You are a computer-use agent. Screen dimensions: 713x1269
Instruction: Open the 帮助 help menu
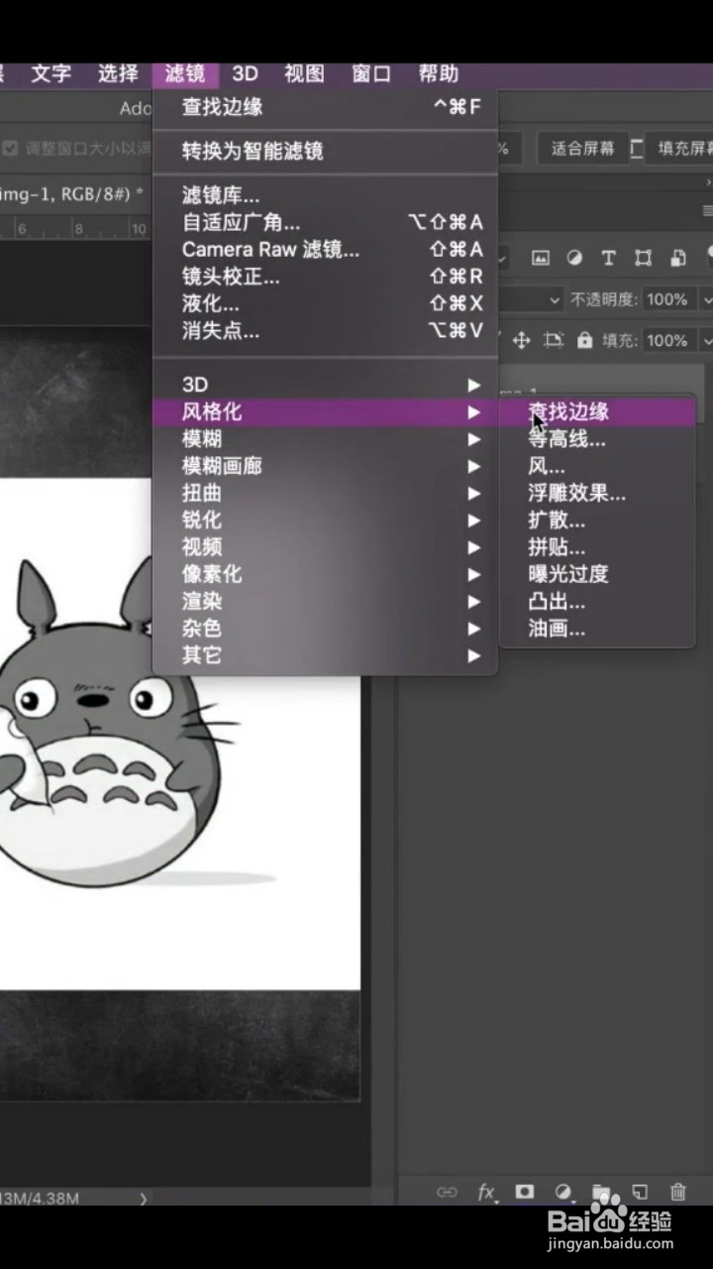point(439,74)
